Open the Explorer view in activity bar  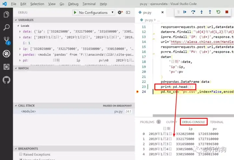coord(6,15)
